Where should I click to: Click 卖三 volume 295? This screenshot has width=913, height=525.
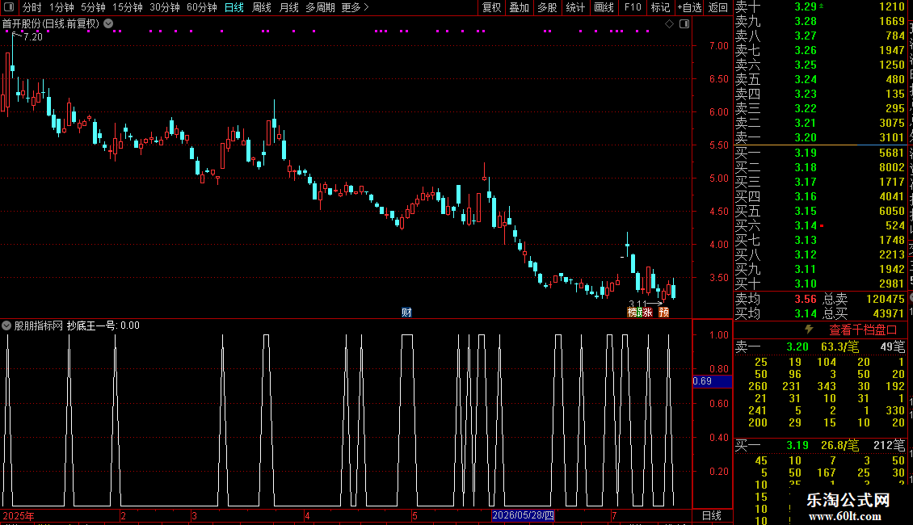[x=895, y=109]
